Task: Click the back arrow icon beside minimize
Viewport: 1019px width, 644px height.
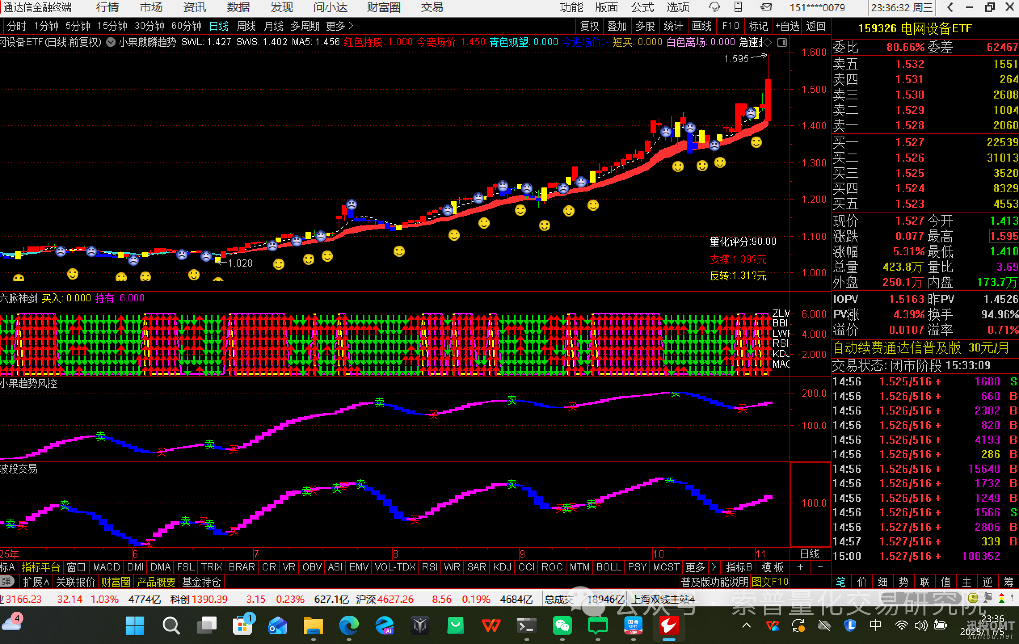Action: click(x=950, y=7)
